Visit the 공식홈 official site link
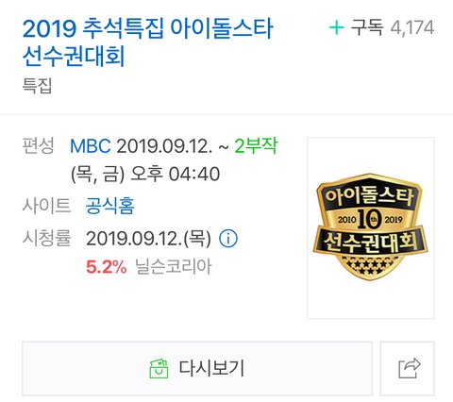This screenshot has height=402, width=453. point(110,206)
